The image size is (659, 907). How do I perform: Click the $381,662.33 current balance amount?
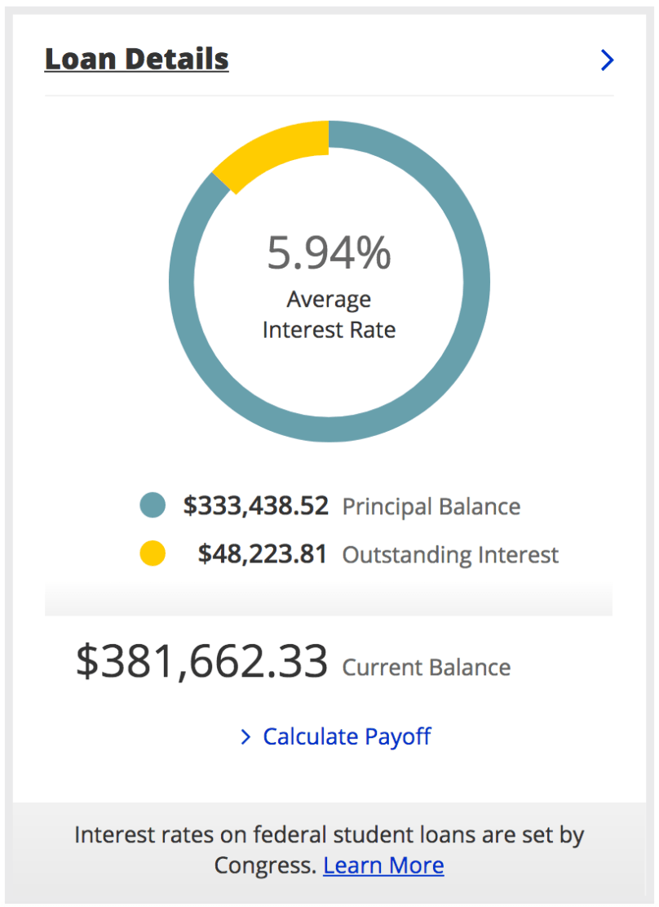click(202, 661)
